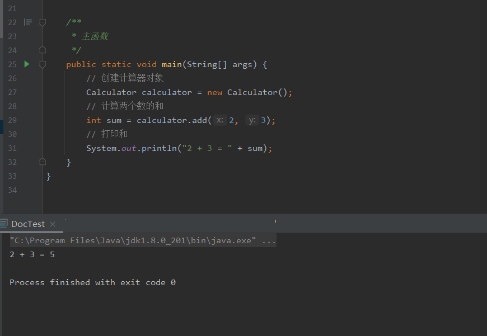Click the 'y:' parameter hint on line 29
The width and height of the screenshot is (487, 336).
pos(252,120)
